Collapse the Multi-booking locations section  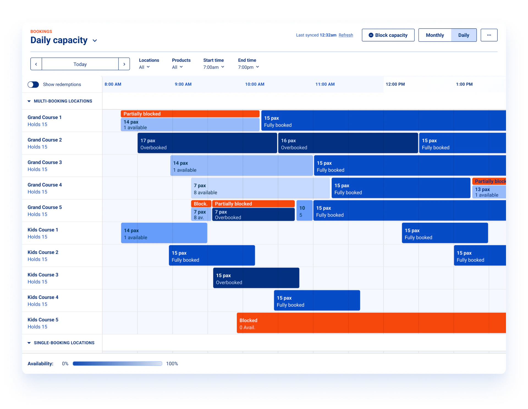tap(29, 101)
